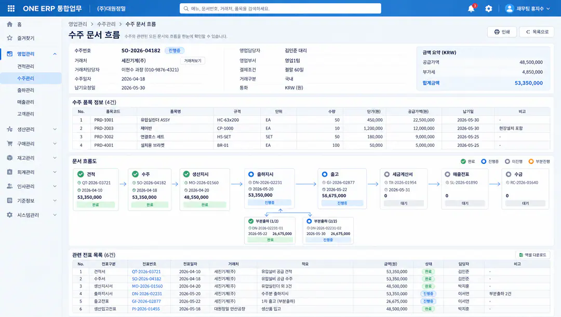Image resolution: width=561 pixels, height=317 pixels.
Task: Click the user avatar icon
Action: tap(510, 9)
